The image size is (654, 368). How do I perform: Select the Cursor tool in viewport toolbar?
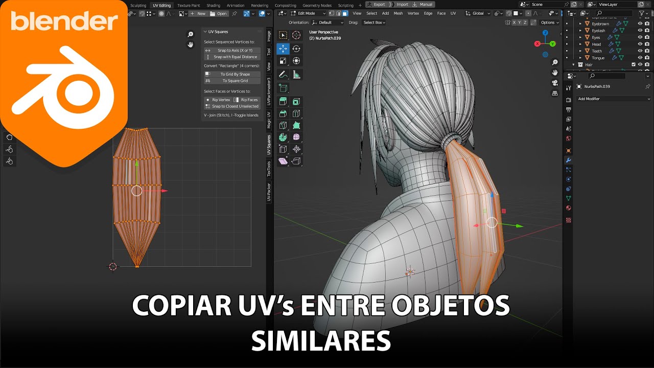(x=296, y=35)
